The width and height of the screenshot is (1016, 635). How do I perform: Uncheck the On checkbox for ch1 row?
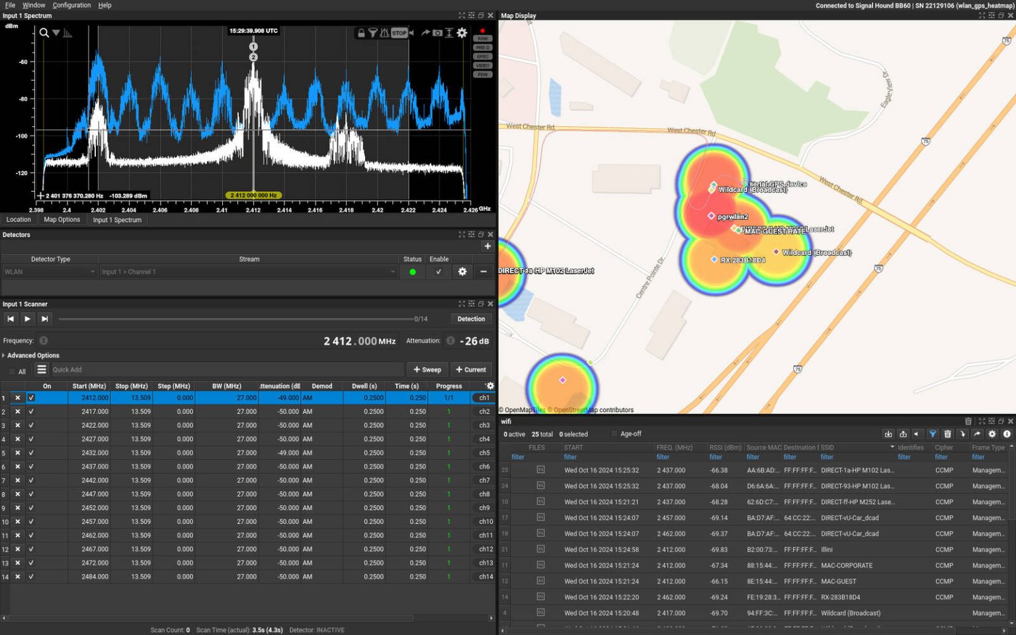[31, 398]
